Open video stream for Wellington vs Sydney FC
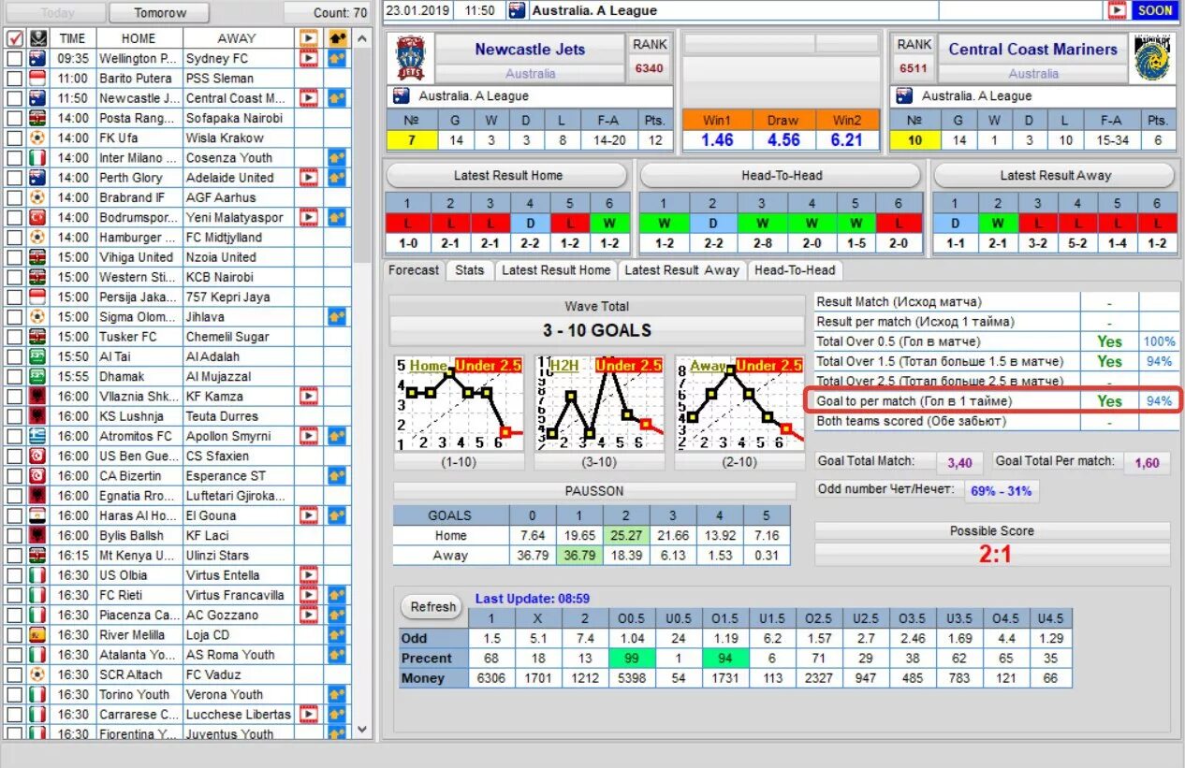 [x=308, y=58]
